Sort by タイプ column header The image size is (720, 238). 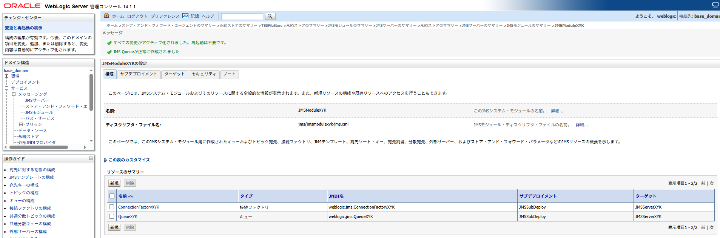(x=246, y=196)
